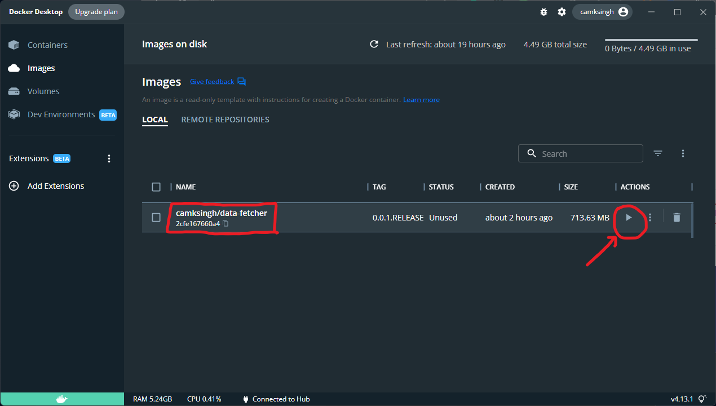Open the settings gear icon

pyautogui.click(x=562, y=12)
